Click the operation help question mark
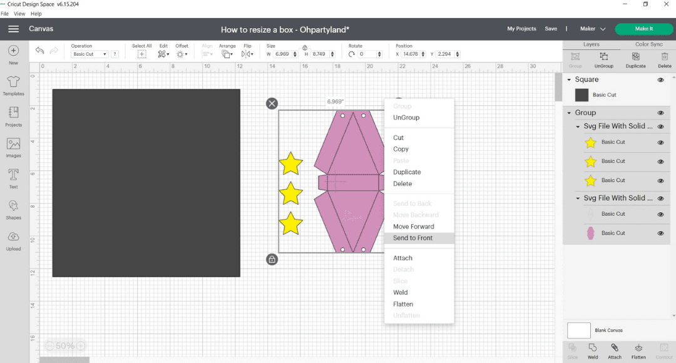This screenshot has height=363, width=676. [115, 54]
